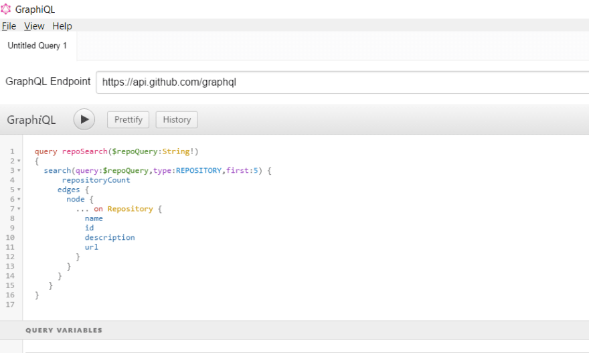The image size is (589, 353).
Task: Click the '$repoQuery' variable on line 1
Action: (x=135, y=151)
